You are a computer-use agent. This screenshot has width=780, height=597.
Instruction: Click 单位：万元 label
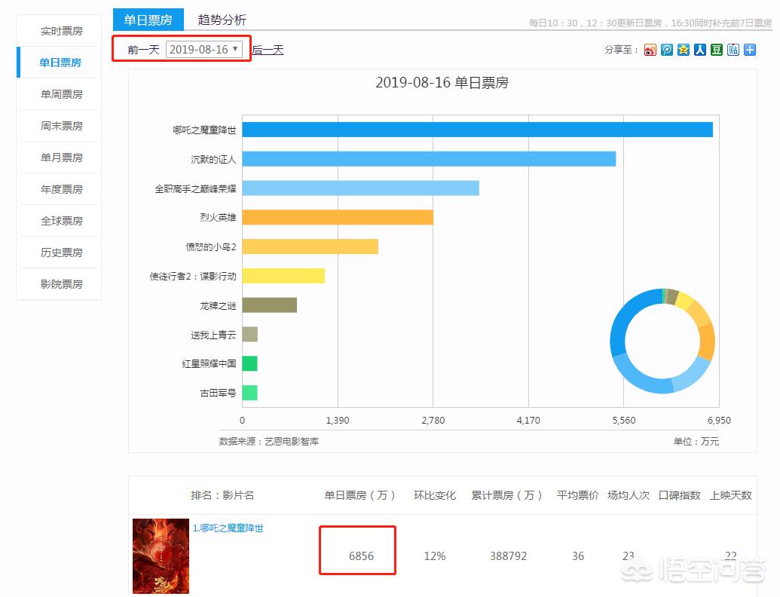tap(696, 441)
